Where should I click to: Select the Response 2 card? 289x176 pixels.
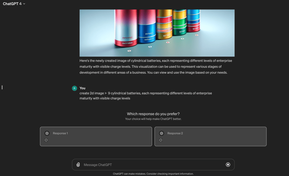(210, 137)
